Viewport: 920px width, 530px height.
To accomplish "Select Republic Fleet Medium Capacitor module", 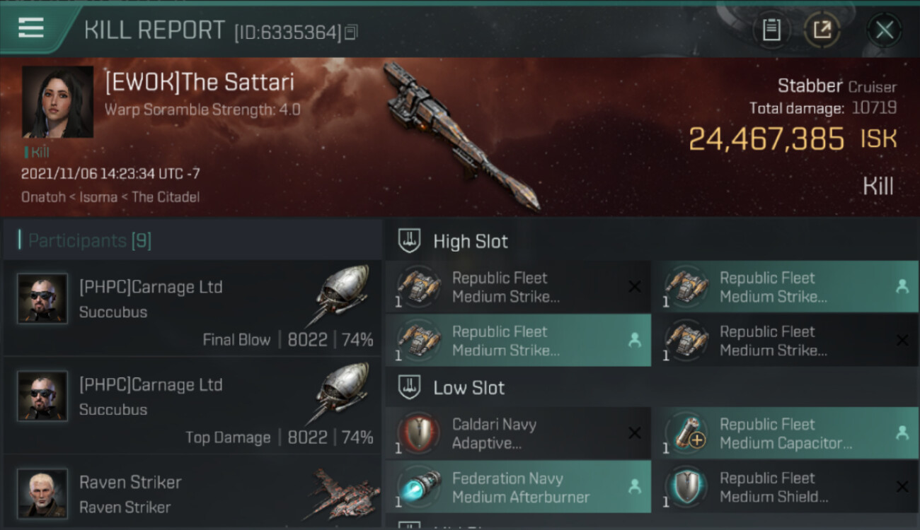I will tap(786, 433).
